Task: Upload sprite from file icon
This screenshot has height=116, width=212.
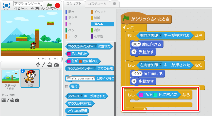Action: pyautogui.click(x=50, y=64)
